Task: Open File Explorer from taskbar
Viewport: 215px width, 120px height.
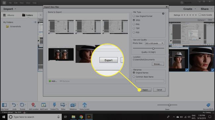Action: (73, 117)
